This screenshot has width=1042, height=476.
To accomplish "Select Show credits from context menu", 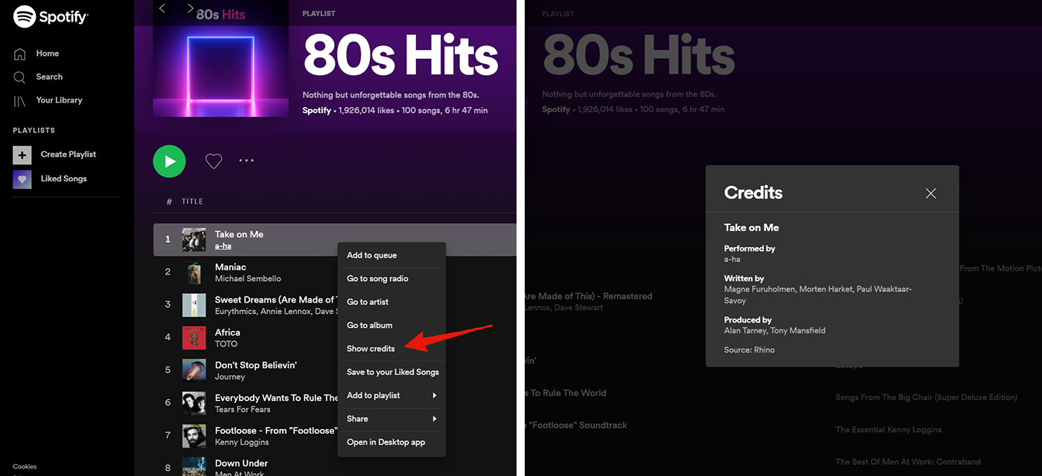I will [x=371, y=349].
